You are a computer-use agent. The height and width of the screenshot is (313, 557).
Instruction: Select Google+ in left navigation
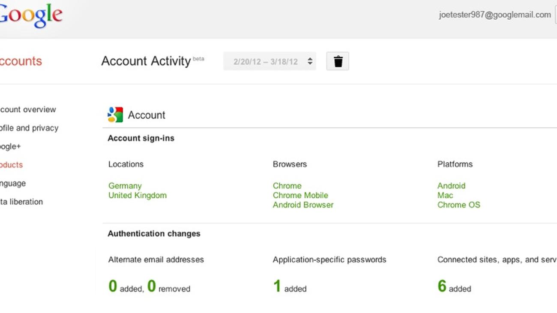point(10,146)
